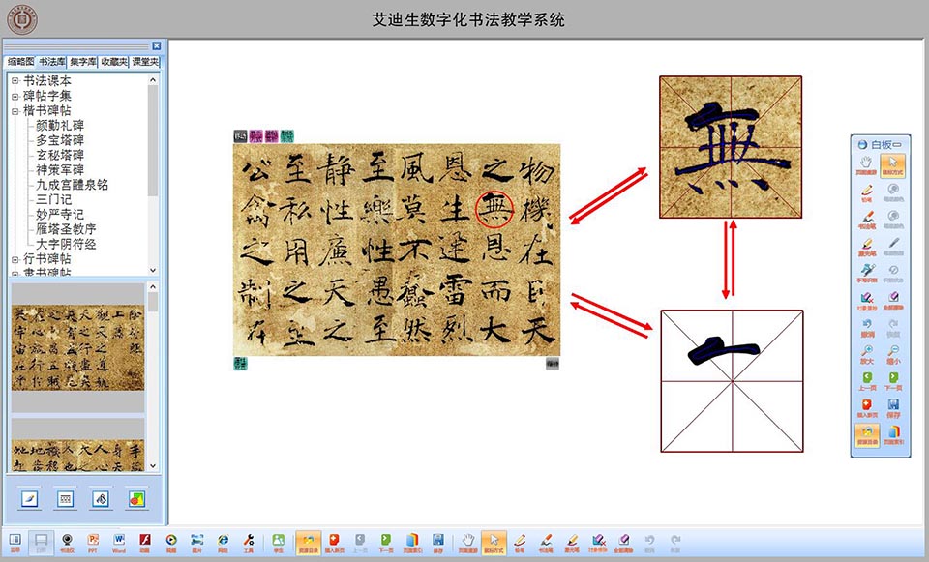Click 全部清除 in the bottom toolbar
The image size is (929, 562).
click(x=624, y=542)
